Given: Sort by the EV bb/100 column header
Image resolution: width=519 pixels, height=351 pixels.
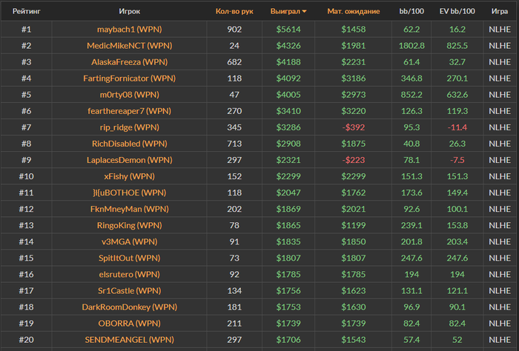Looking at the screenshot, I should click(x=457, y=11).
